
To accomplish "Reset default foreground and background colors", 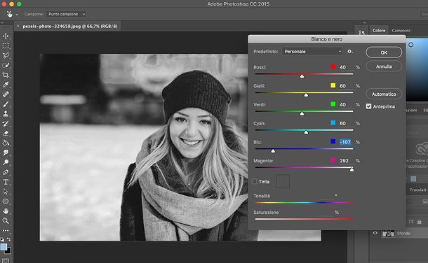I will 2,239.
